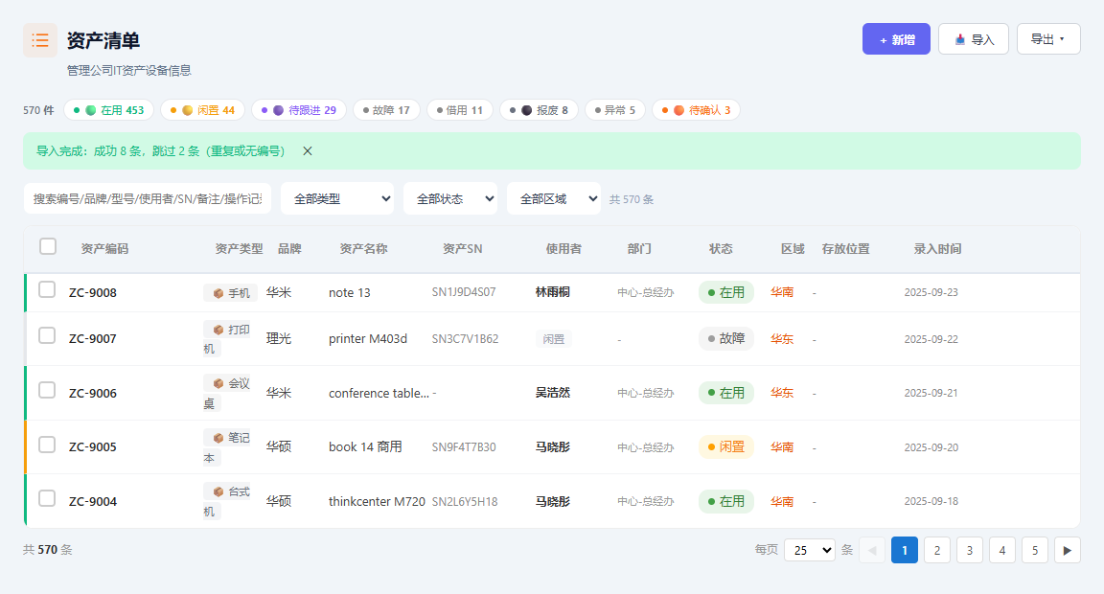Image resolution: width=1104 pixels, height=594 pixels.
Task: Go to next page arrow
Action: [1068, 550]
